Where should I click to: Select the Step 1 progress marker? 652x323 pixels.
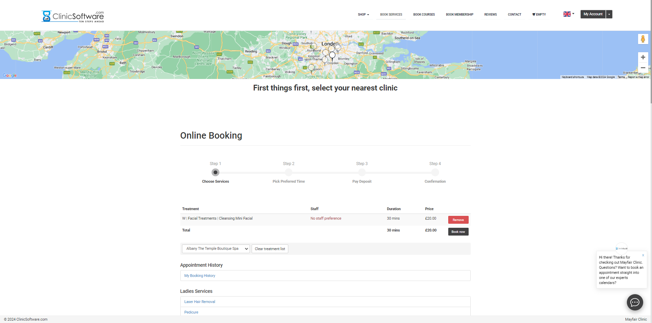click(215, 173)
